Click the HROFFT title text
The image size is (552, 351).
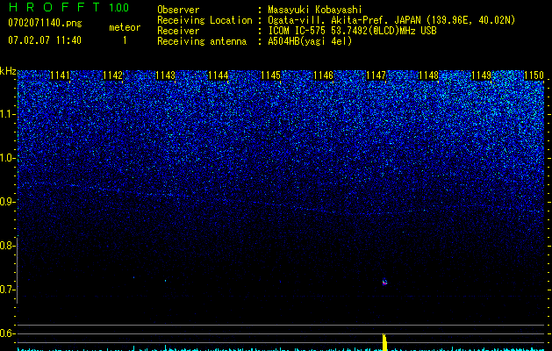[54, 7]
